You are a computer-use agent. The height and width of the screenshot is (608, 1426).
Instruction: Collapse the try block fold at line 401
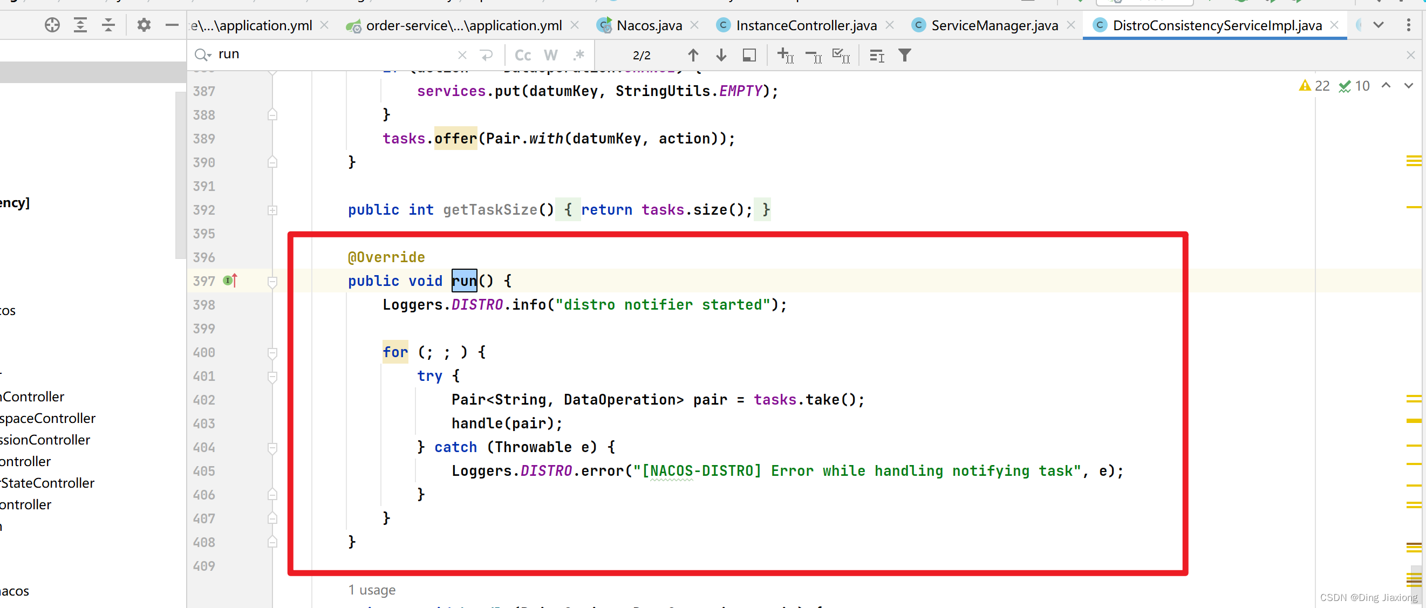[272, 377]
